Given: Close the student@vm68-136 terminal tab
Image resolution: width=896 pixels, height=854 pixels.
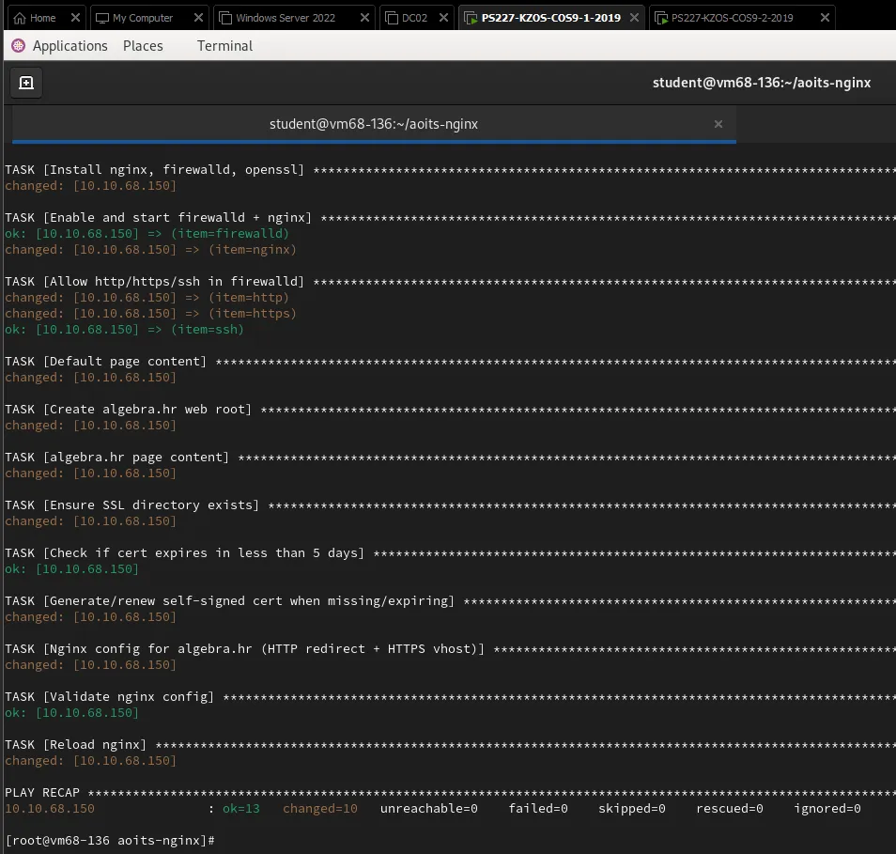Looking at the screenshot, I should (718, 123).
